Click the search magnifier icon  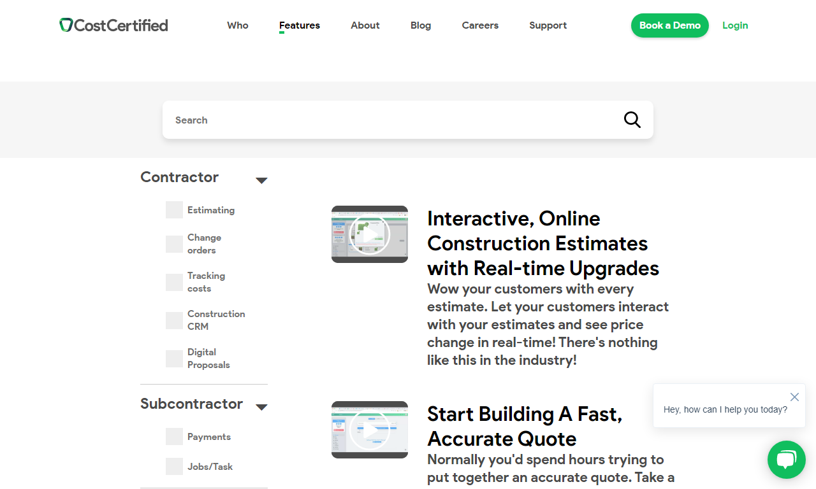coord(632,120)
